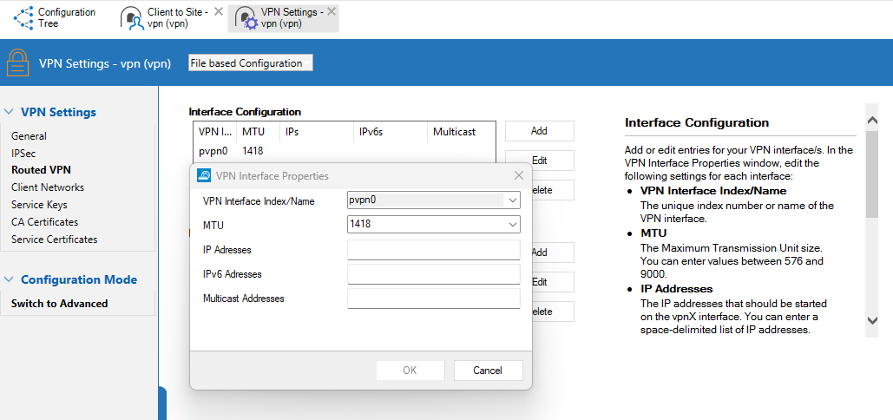Select IPSec in the sidebar

[23, 153]
